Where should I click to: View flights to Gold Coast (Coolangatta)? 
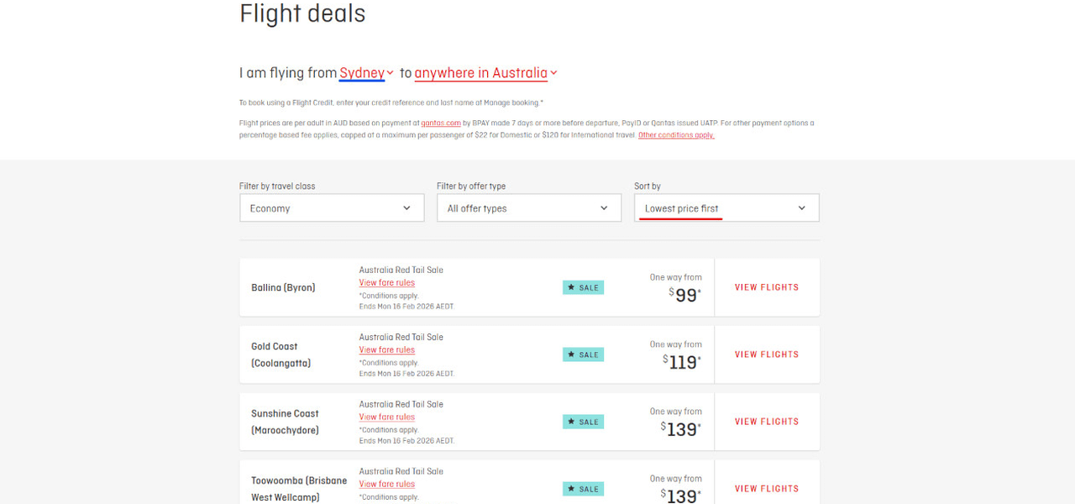click(x=766, y=354)
